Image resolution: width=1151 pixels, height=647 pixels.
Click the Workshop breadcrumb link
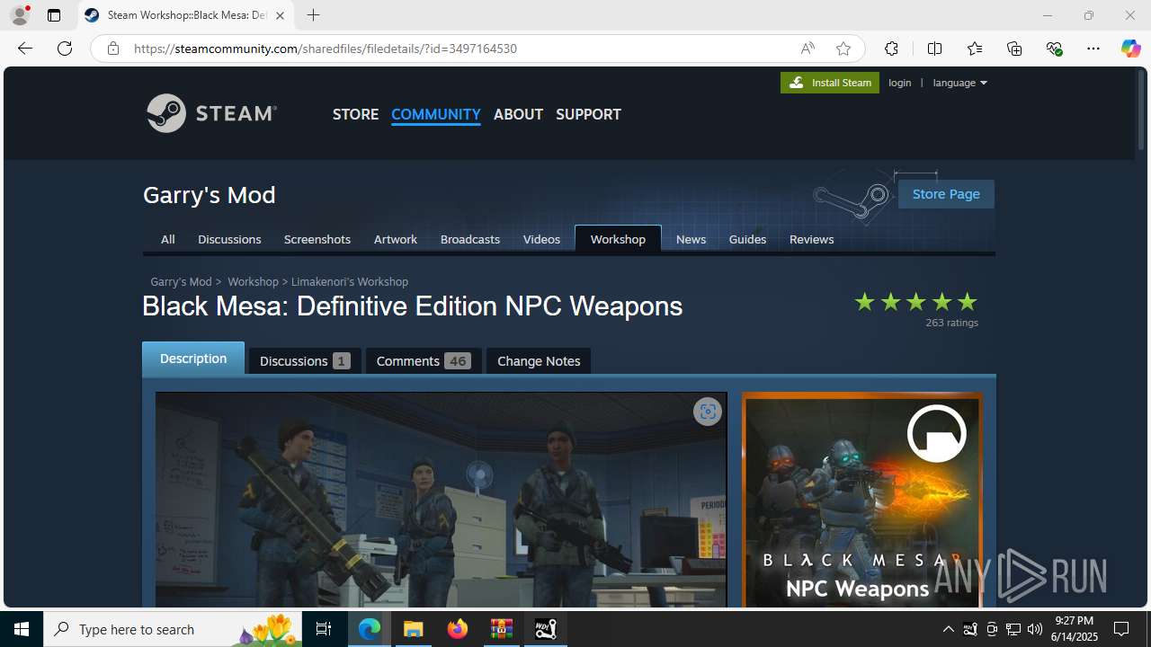(x=253, y=281)
